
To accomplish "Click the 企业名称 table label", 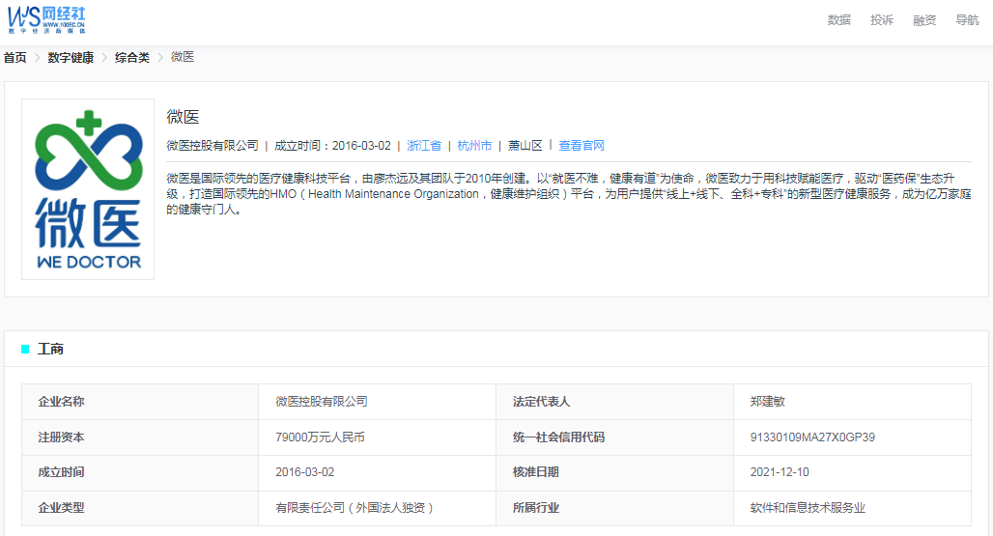I will click(x=61, y=402).
